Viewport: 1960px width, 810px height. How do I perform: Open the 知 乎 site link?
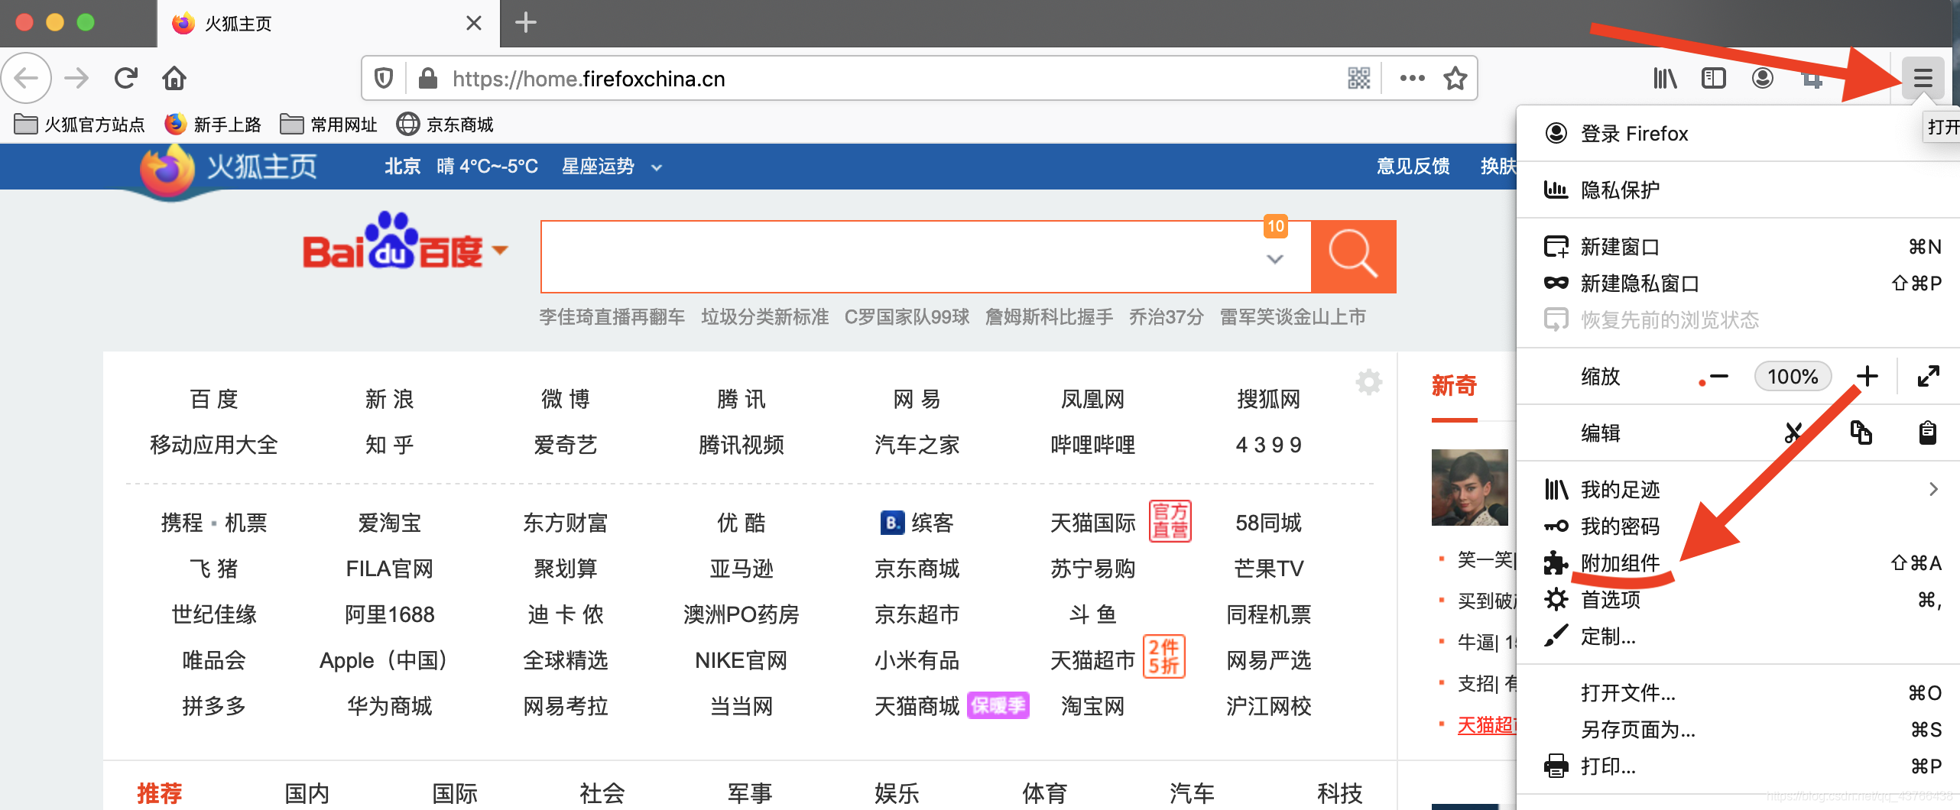point(390,445)
